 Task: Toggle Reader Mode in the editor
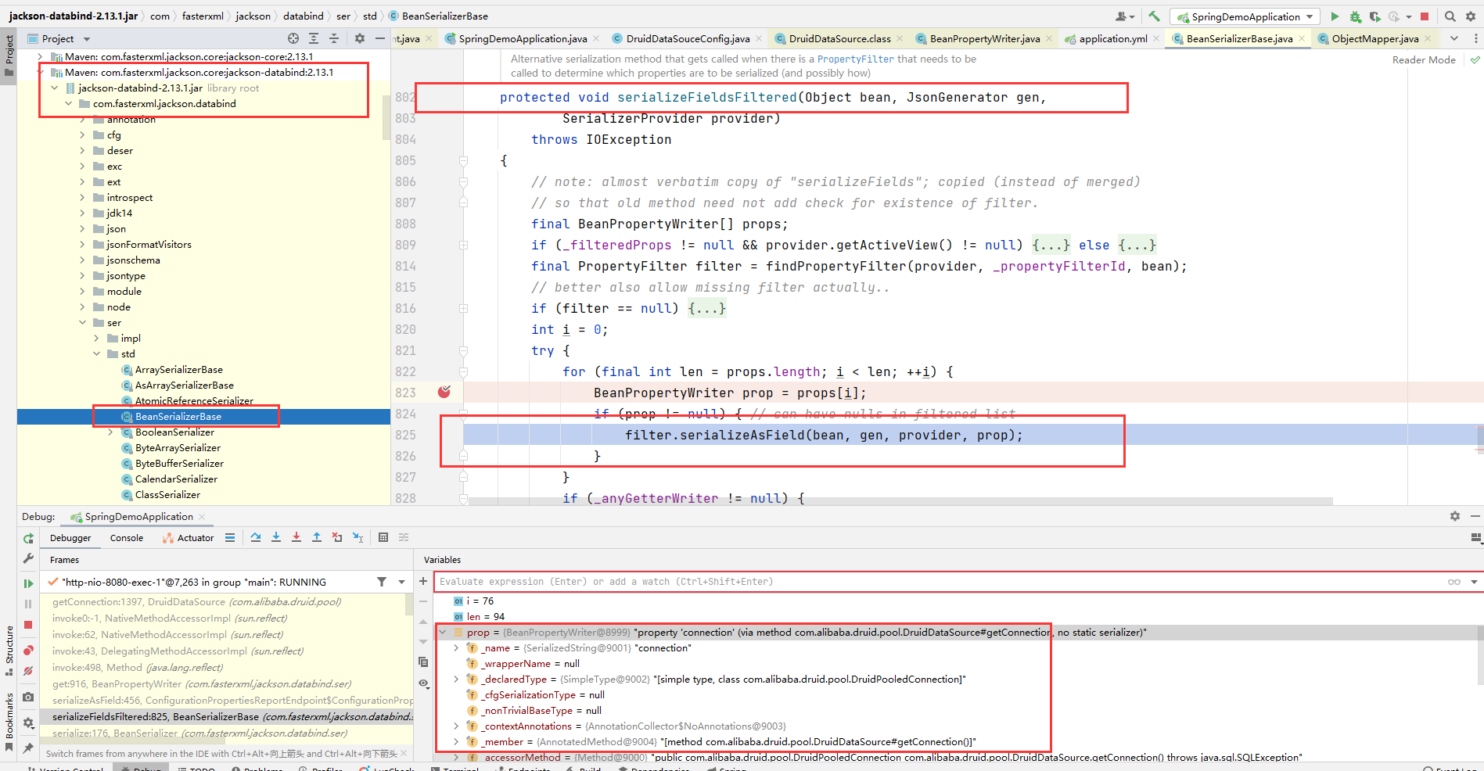[1424, 59]
